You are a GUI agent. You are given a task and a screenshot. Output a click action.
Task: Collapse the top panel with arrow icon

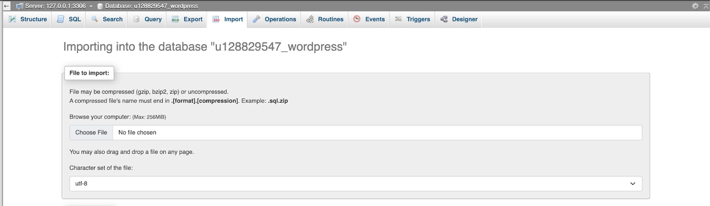click(706, 6)
